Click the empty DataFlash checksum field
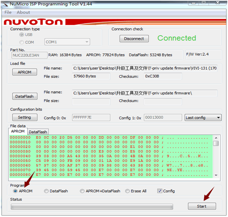Image resolution: width=228 pixels, height=217 pixels. [x=163, y=102]
